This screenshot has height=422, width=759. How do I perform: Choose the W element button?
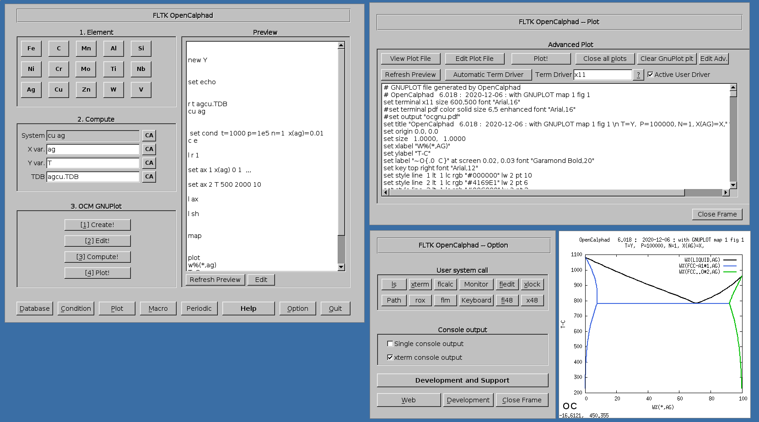click(x=113, y=90)
